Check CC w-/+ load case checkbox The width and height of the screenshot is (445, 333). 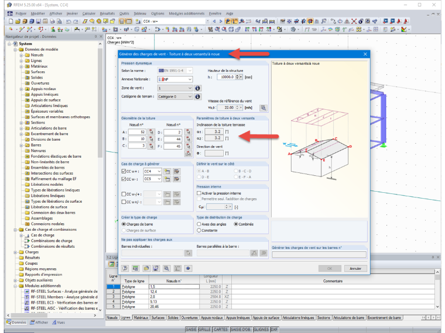pos(124,194)
